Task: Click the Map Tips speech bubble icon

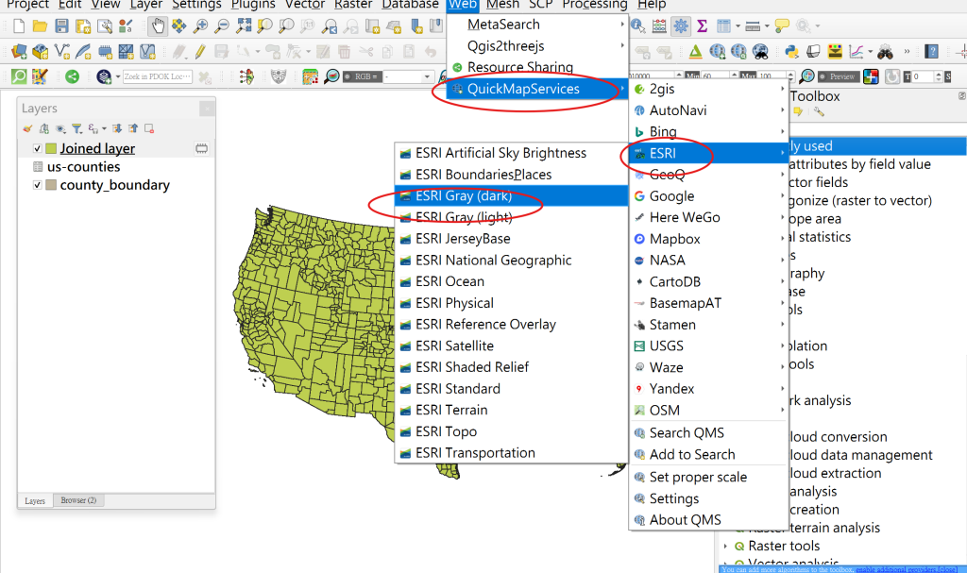Action: coord(782,25)
